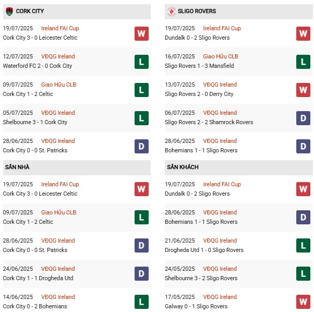Screen dimensions: 314x312
Task: Click D badge for Shelbourne 3-1 Cork City row
Action: [x=141, y=118]
